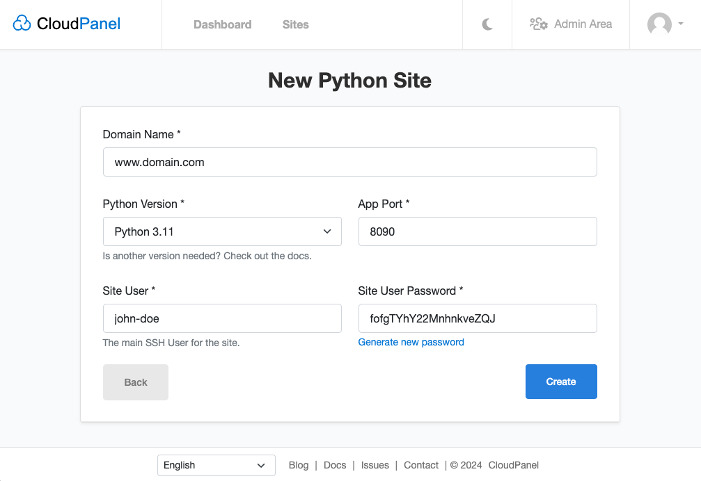Open the Blog footer link

tap(299, 465)
